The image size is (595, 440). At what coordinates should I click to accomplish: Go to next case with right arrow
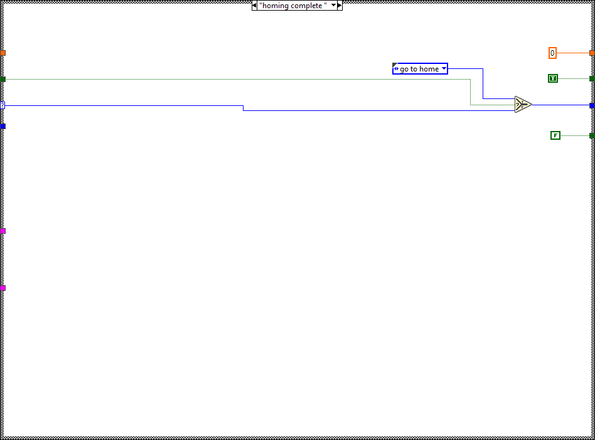(x=340, y=6)
